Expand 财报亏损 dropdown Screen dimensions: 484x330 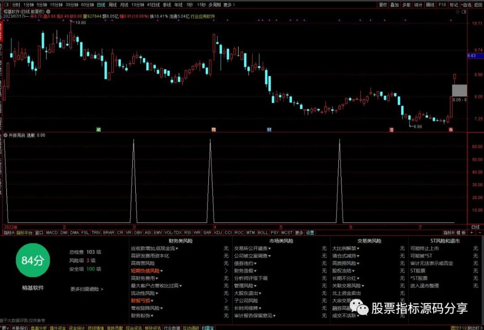(152, 301)
